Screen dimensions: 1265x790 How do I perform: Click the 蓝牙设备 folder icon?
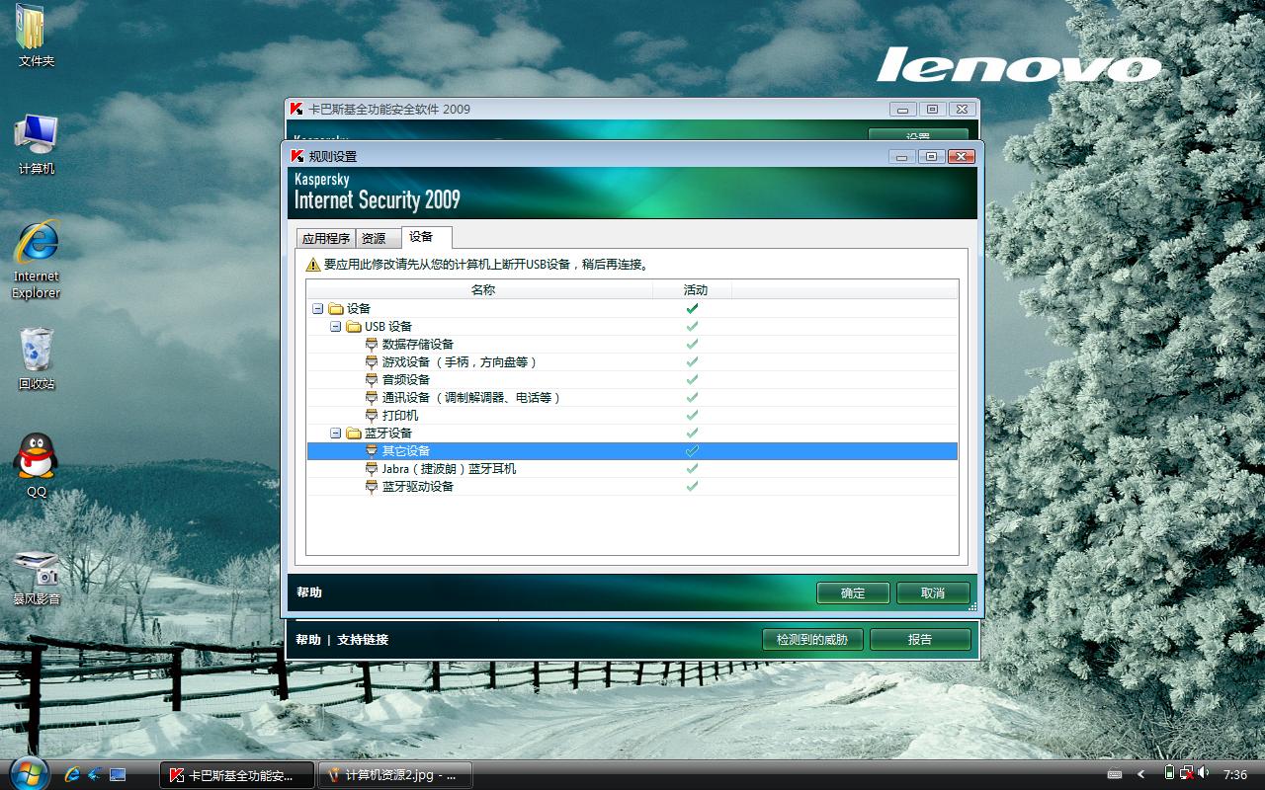coord(354,434)
